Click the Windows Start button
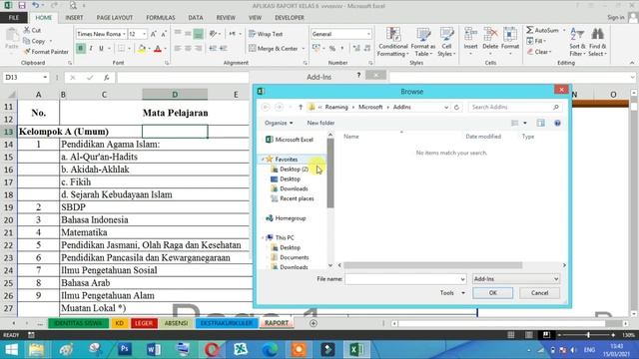The image size is (639, 359). (11, 350)
